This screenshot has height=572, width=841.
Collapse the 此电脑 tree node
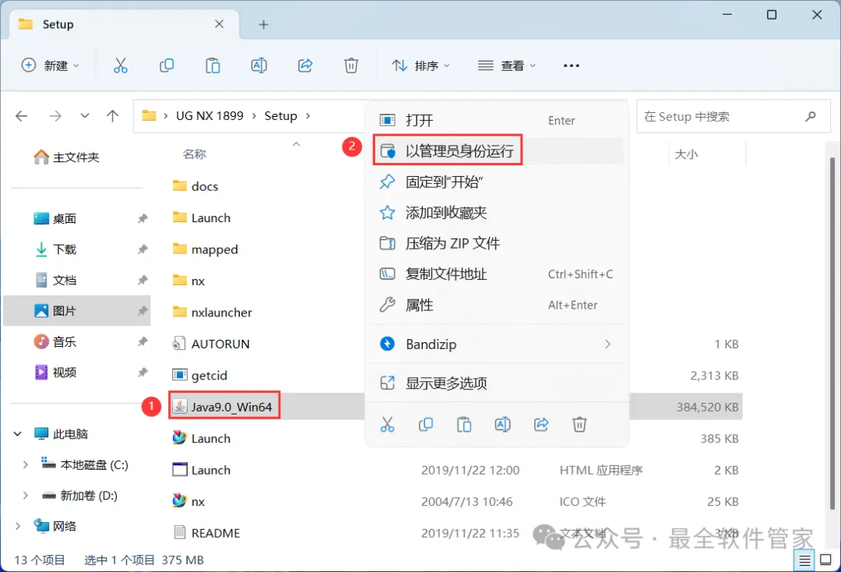18,433
